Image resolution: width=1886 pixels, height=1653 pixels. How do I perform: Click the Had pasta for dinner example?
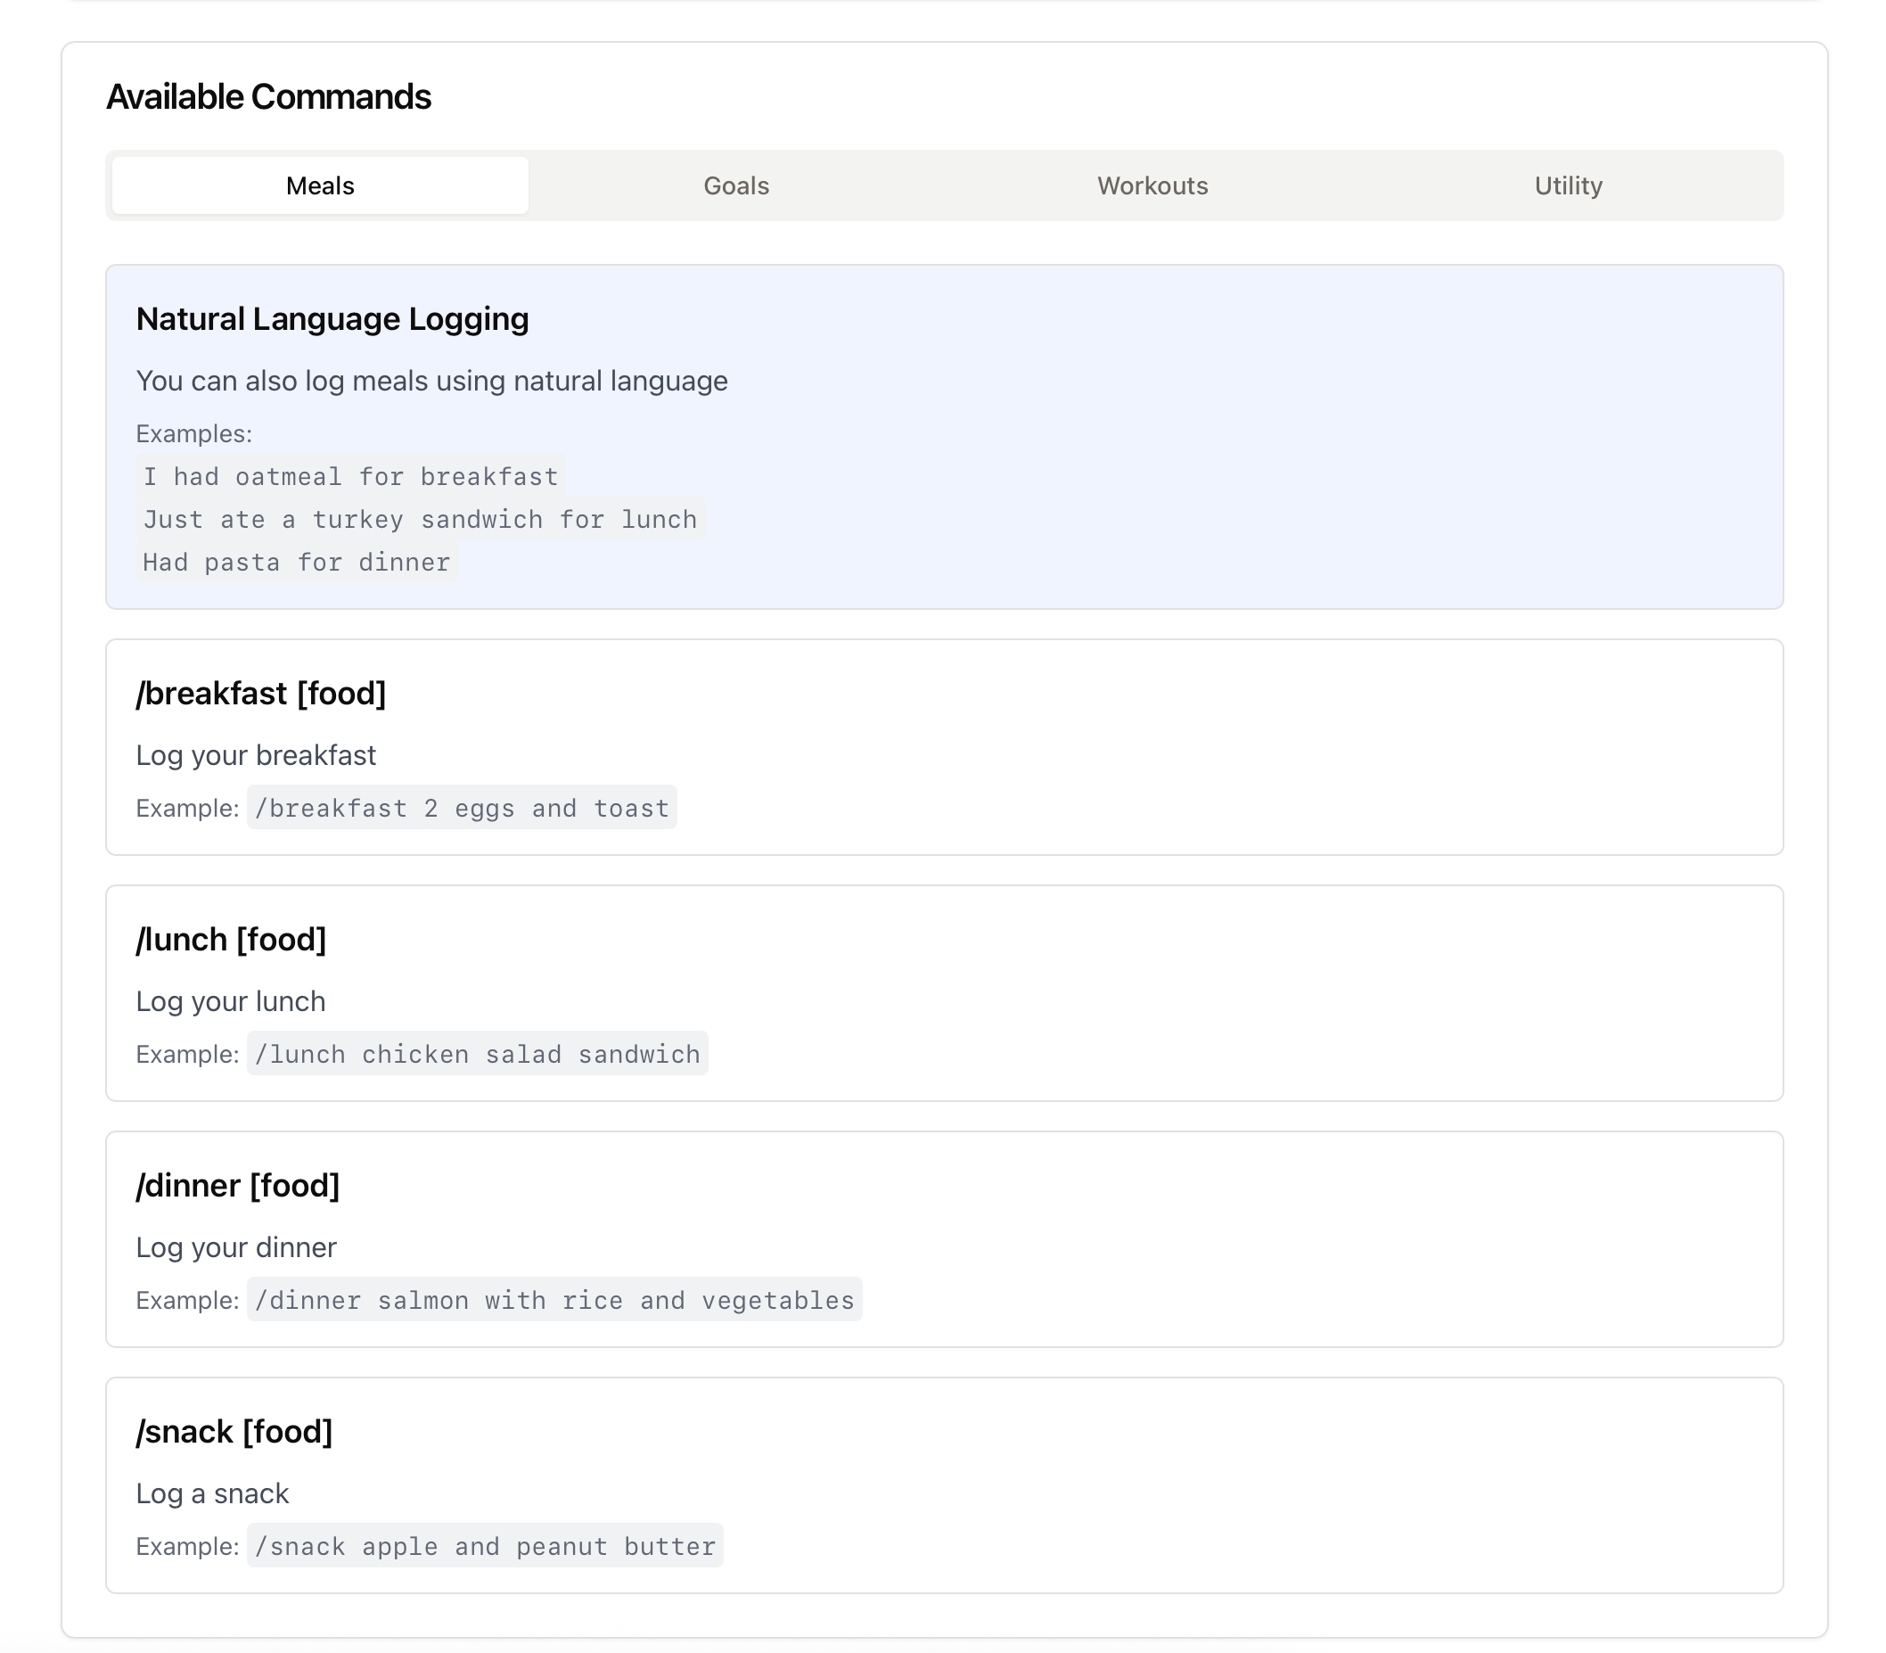coord(296,562)
